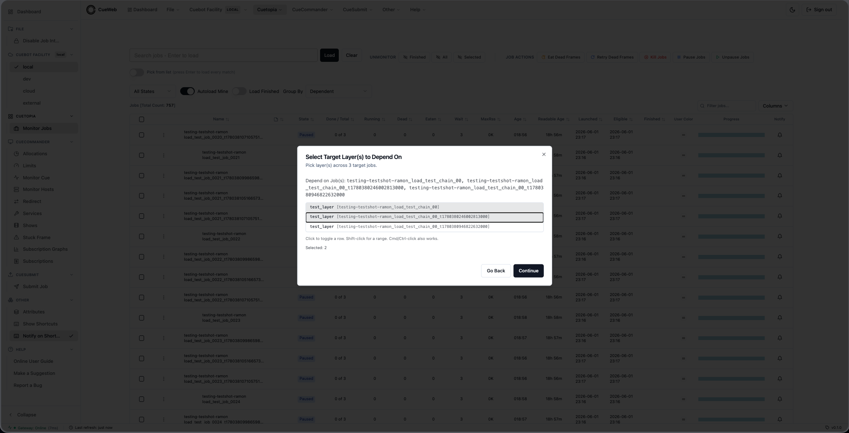Toggle dark mode moon icon
The image size is (849, 433).
tap(792, 10)
